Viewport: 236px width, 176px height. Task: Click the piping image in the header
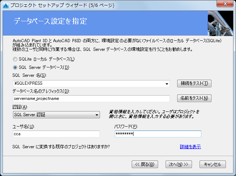(x=220, y=23)
